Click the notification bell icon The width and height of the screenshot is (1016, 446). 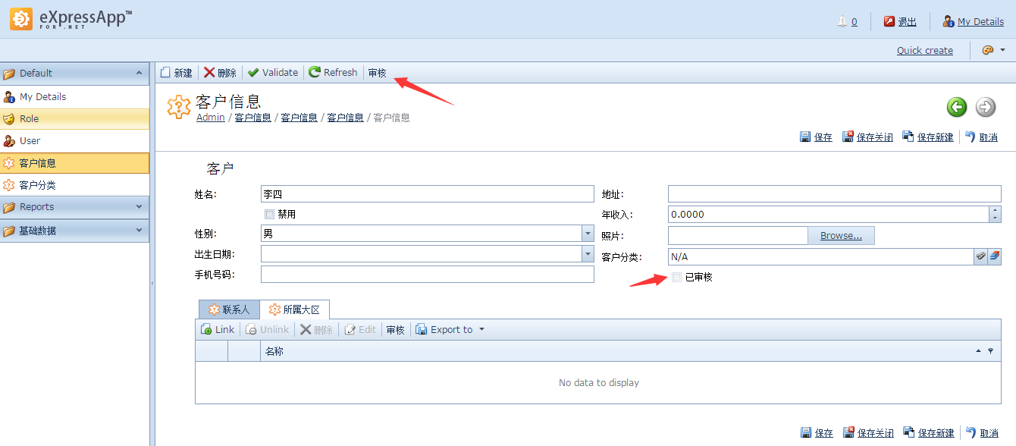[x=842, y=21]
